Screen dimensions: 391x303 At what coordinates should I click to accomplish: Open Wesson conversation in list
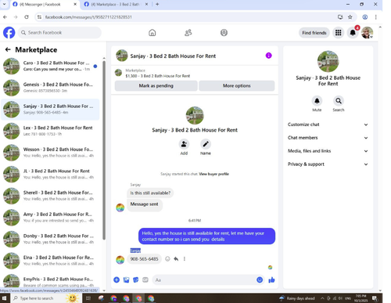point(50,153)
